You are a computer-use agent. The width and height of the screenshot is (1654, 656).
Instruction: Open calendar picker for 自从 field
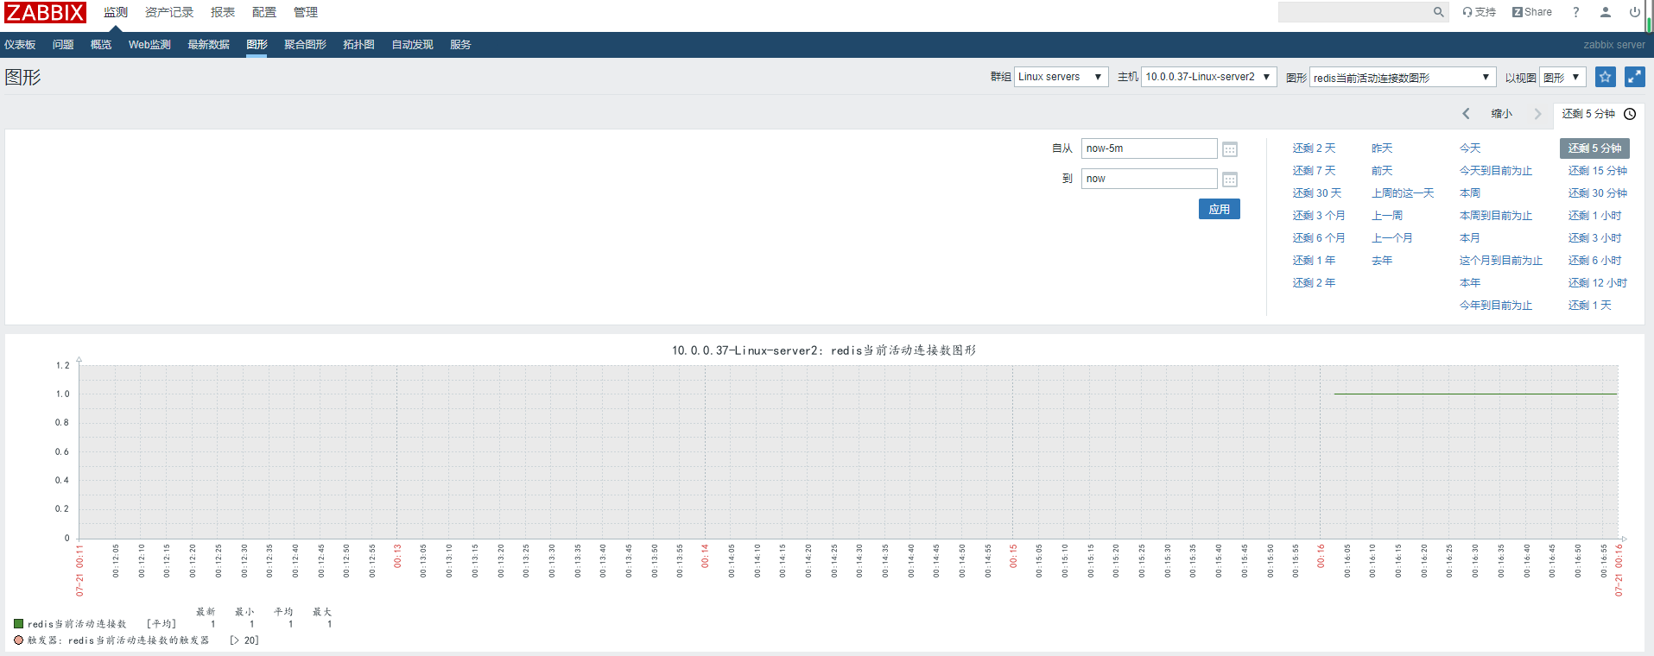click(1230, 149)
